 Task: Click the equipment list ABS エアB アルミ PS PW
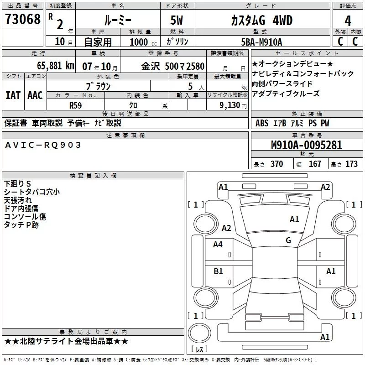pyautogui.click(x=292, y=123)
